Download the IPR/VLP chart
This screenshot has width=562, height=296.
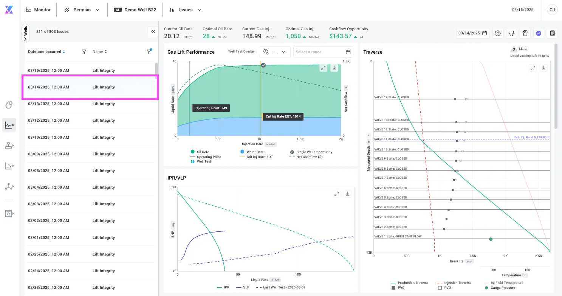pyautogui.click(x=348, y=194)
